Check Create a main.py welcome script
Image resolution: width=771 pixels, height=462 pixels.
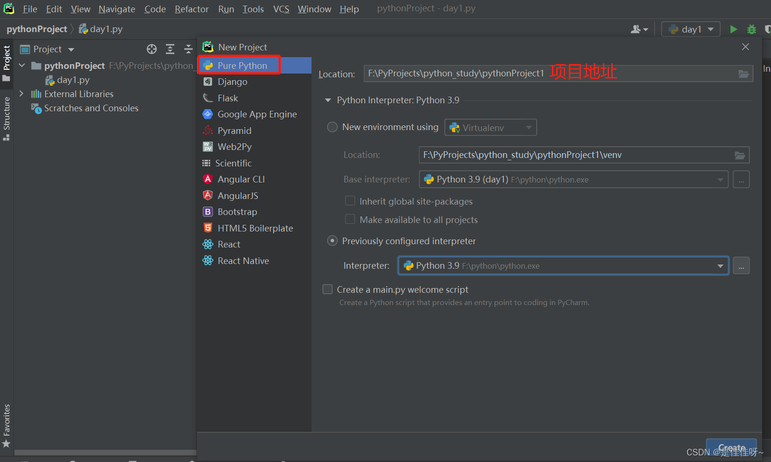click(328, 289)
